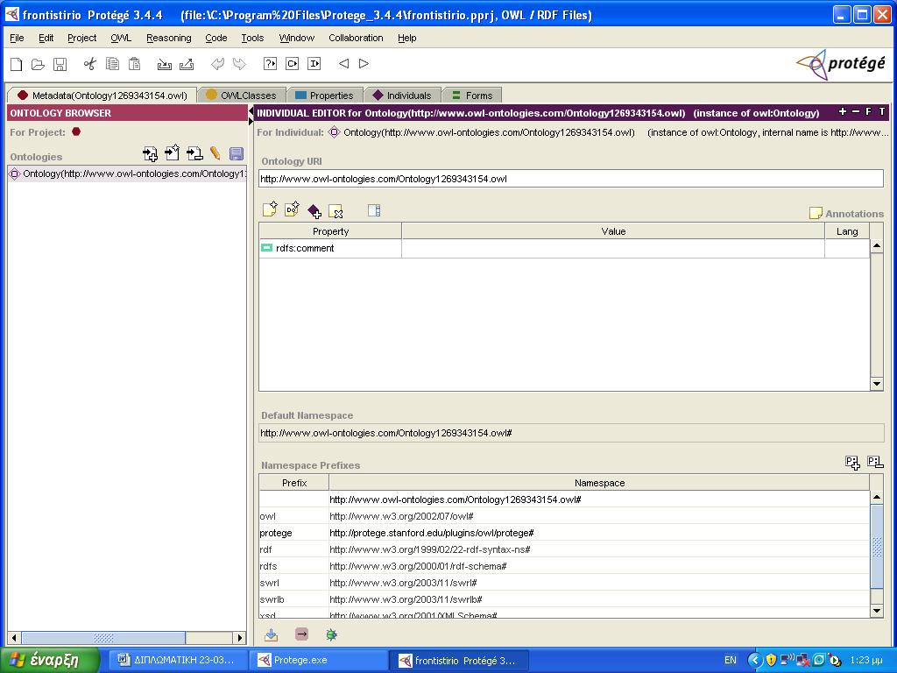Screen dimensions: 897x673
Task: Open the Reasoning menu
Action: (x=169, y=38)
